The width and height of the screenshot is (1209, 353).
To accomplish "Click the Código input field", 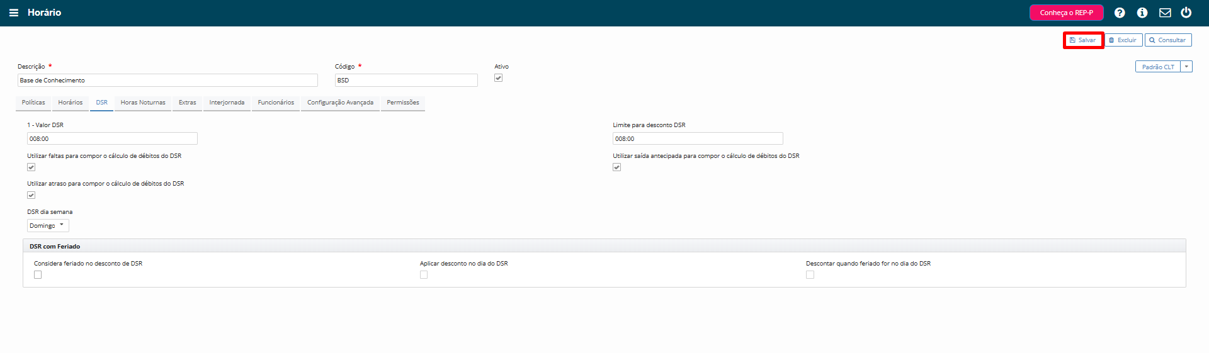I will pos(406,81).
